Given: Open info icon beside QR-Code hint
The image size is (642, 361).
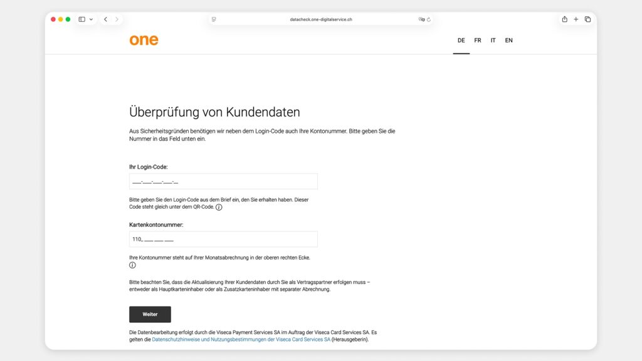Looking at the screenshot, I should pyautogui.click(x=219, y=207).
